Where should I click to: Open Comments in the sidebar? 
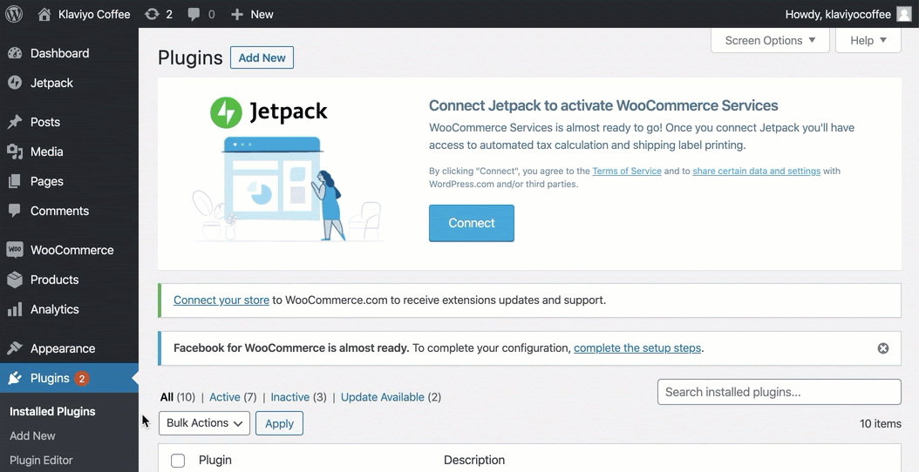60,211
